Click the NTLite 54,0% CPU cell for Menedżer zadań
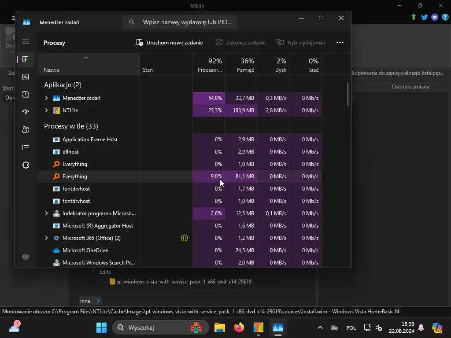451x338 pixels. [209, 98]
